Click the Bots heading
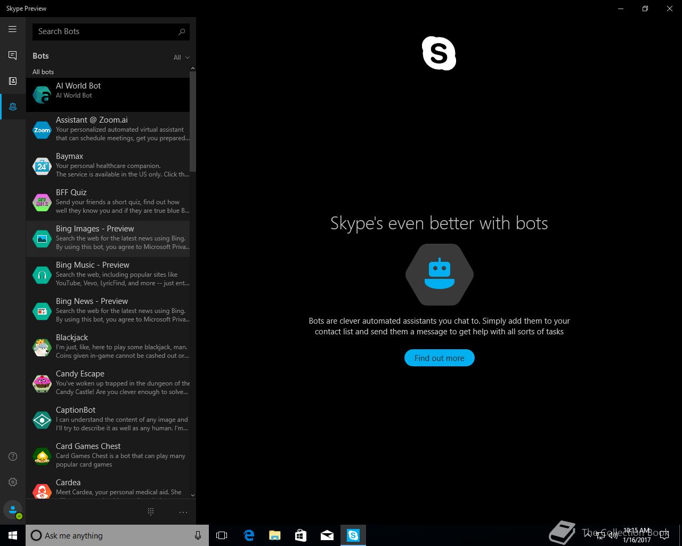The width and height of the screenshot is (682, 546). click(x=40, y=56)
